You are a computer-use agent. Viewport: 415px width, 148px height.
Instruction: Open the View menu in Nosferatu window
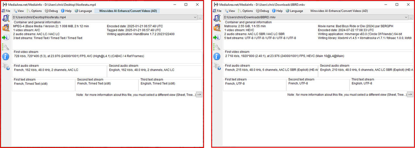click(x=18, y=11)
